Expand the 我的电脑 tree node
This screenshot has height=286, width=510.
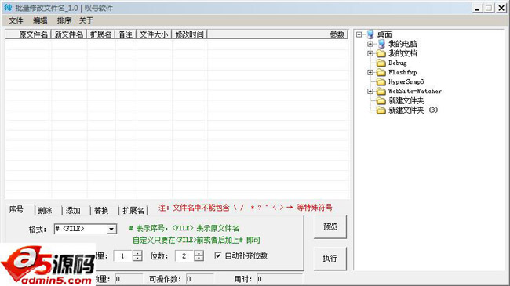370,44
